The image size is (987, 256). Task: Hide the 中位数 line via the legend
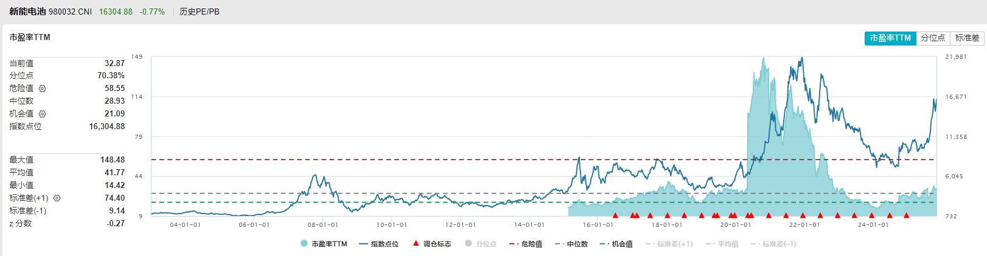[571, 244]
